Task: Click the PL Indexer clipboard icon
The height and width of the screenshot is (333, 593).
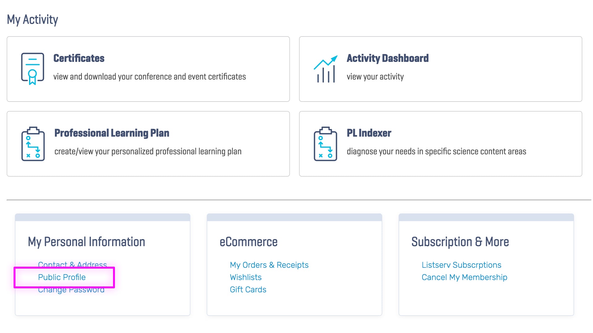Action: point(326,144)
